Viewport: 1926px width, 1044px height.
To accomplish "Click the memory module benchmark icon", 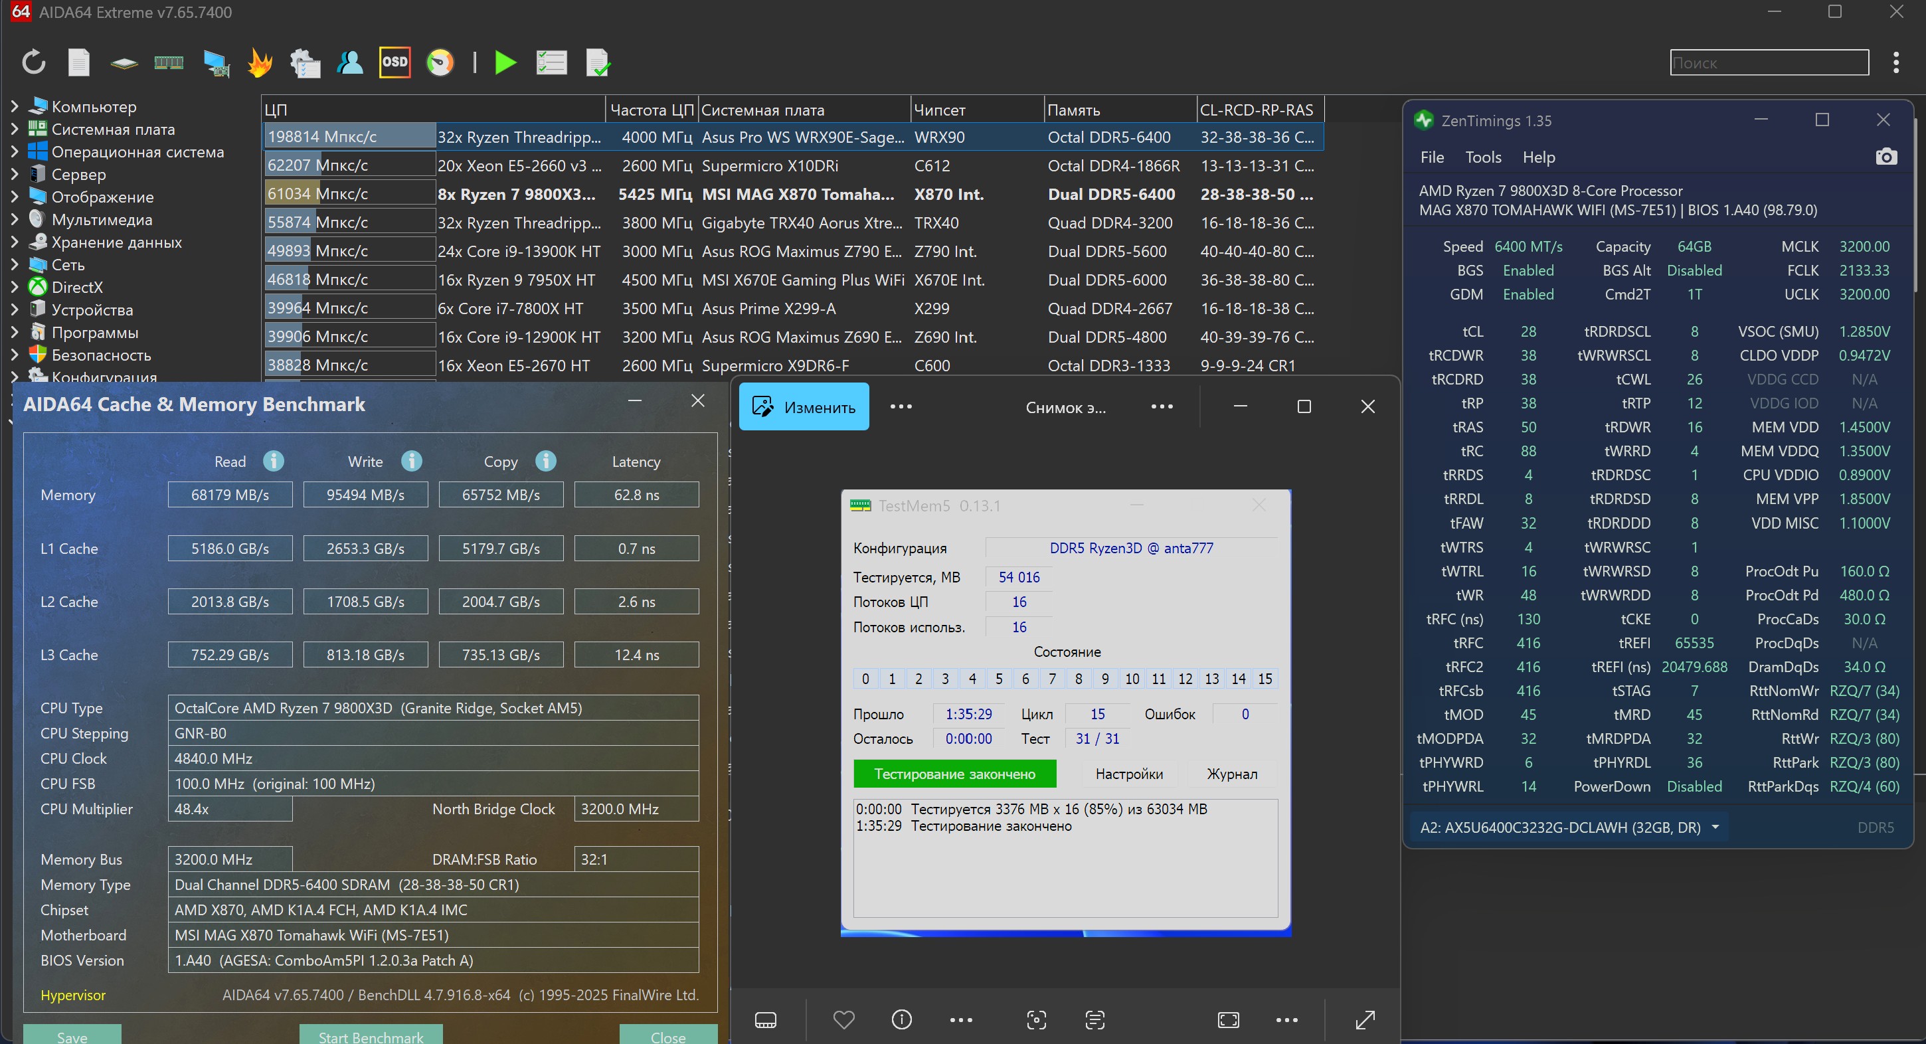I will click(x=168, y=62).
